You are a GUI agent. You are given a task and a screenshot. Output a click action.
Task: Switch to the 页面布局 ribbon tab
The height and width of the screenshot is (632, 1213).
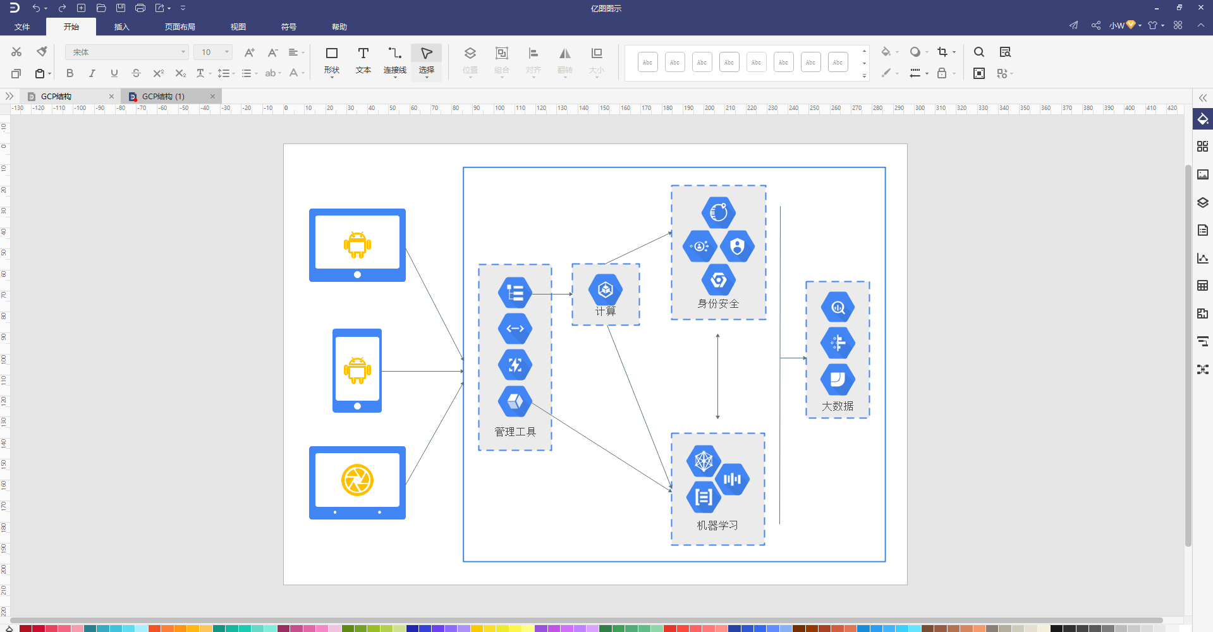[180, 27]
